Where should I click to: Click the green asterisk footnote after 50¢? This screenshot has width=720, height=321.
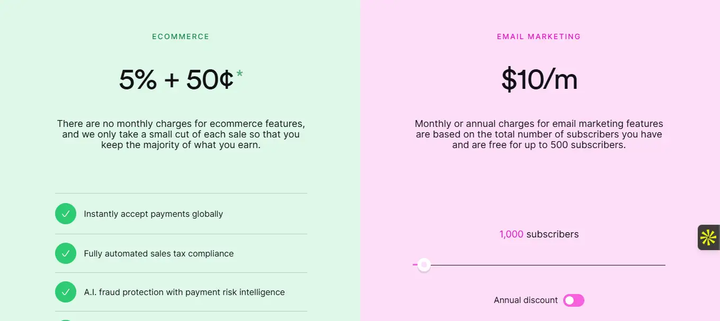(x=240, y=74)
